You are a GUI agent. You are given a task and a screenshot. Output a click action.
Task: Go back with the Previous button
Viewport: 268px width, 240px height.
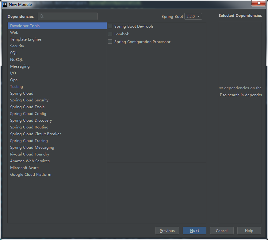coord(167,230)
